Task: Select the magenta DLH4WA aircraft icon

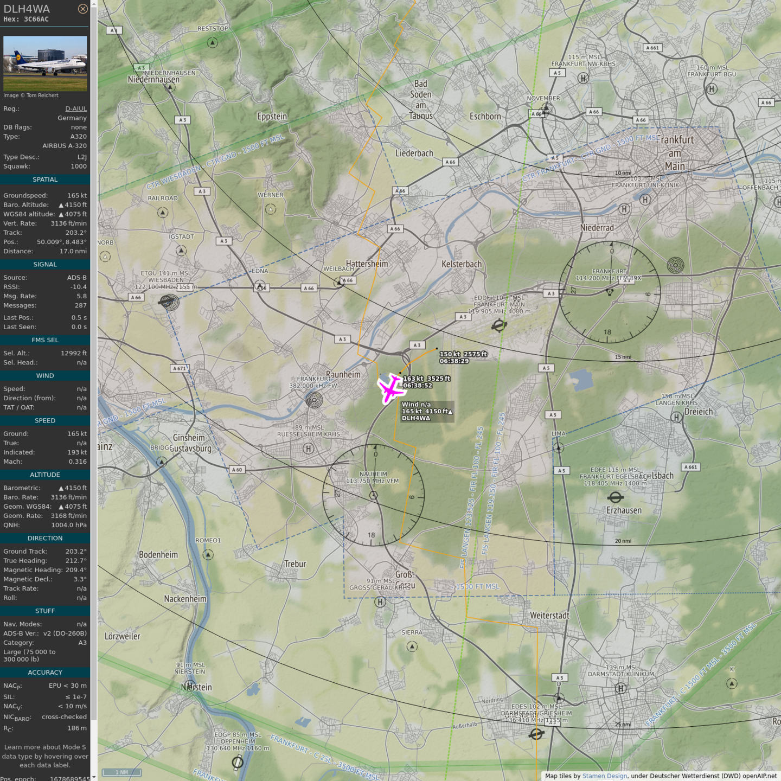Action: 390,389
